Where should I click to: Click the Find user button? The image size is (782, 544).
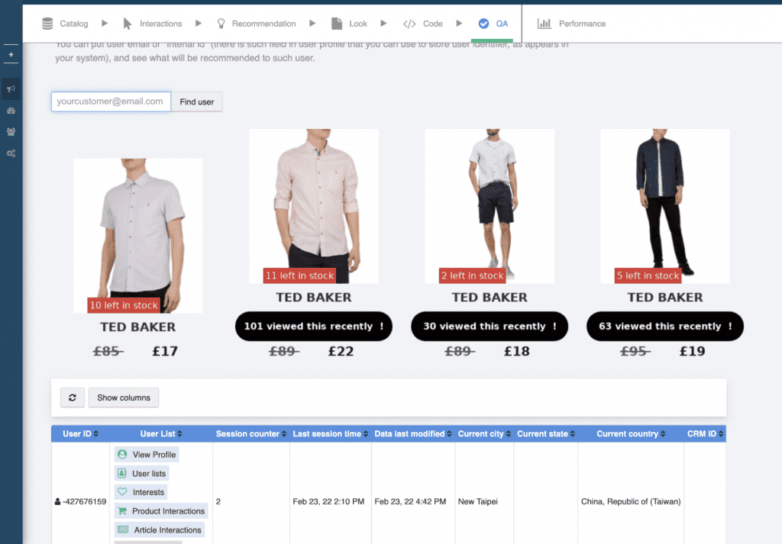coord(197,101)
